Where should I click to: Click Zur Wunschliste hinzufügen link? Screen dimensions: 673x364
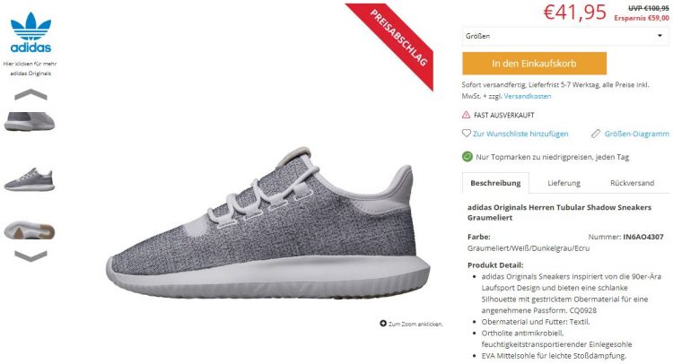pos(520,134)
